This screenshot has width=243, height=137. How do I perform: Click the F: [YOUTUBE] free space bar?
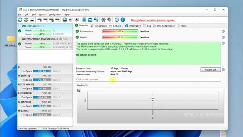tap(42, 97)
